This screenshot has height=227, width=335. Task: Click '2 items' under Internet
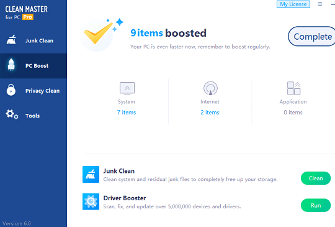click(210, 113)
